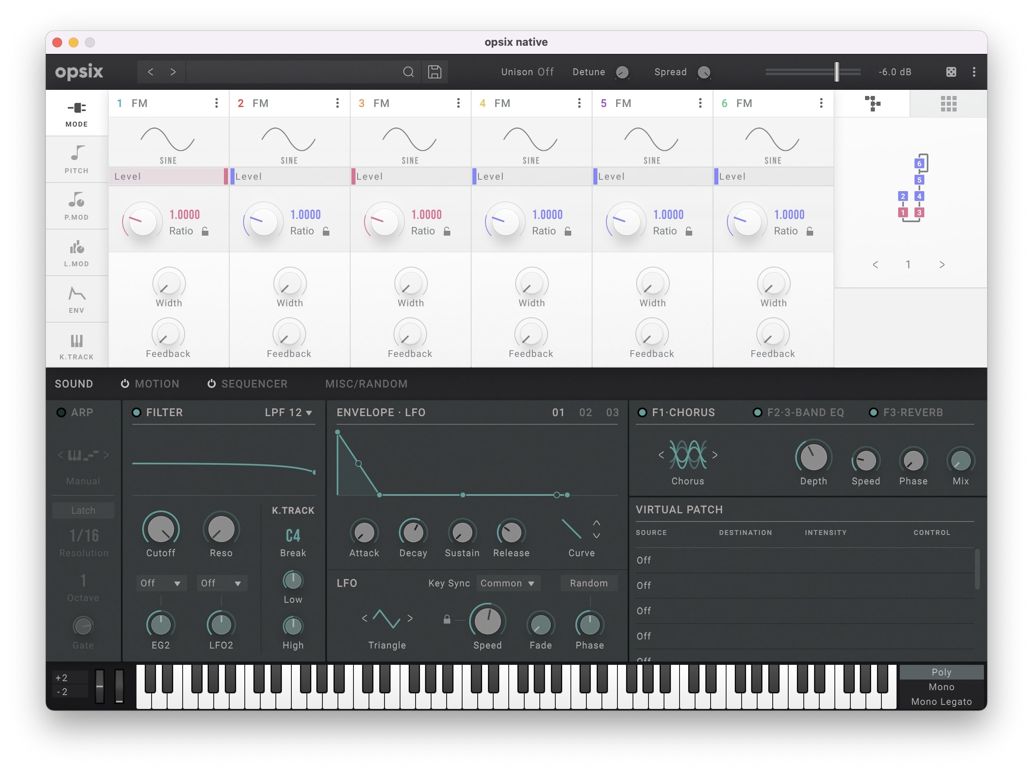Select the K.TRACK sidebar icon
Viewport: 1033px width, 771px height.
click(x=76, y=346)
